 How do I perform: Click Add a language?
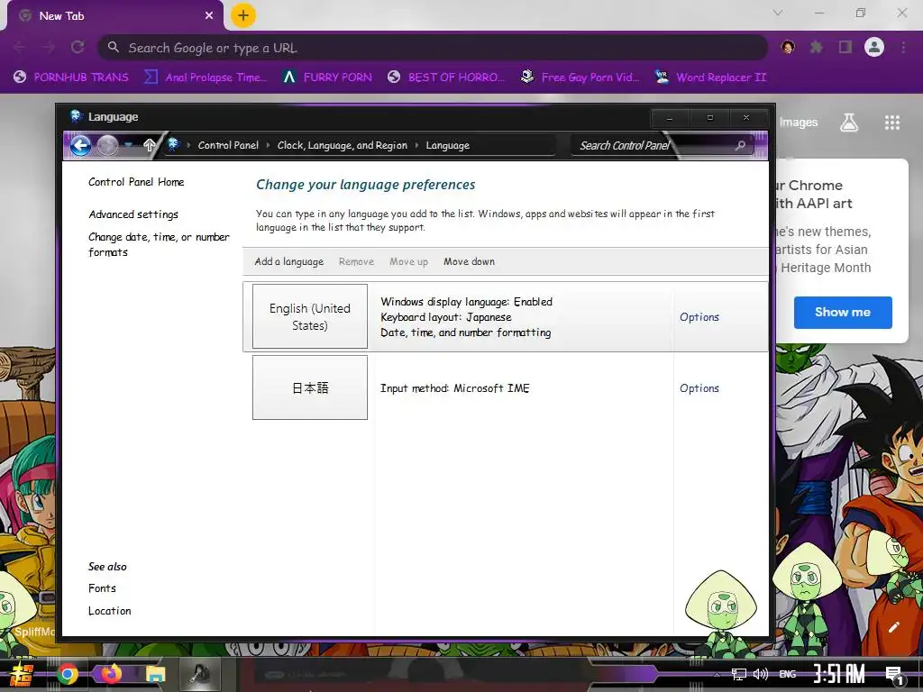(289, 261)
